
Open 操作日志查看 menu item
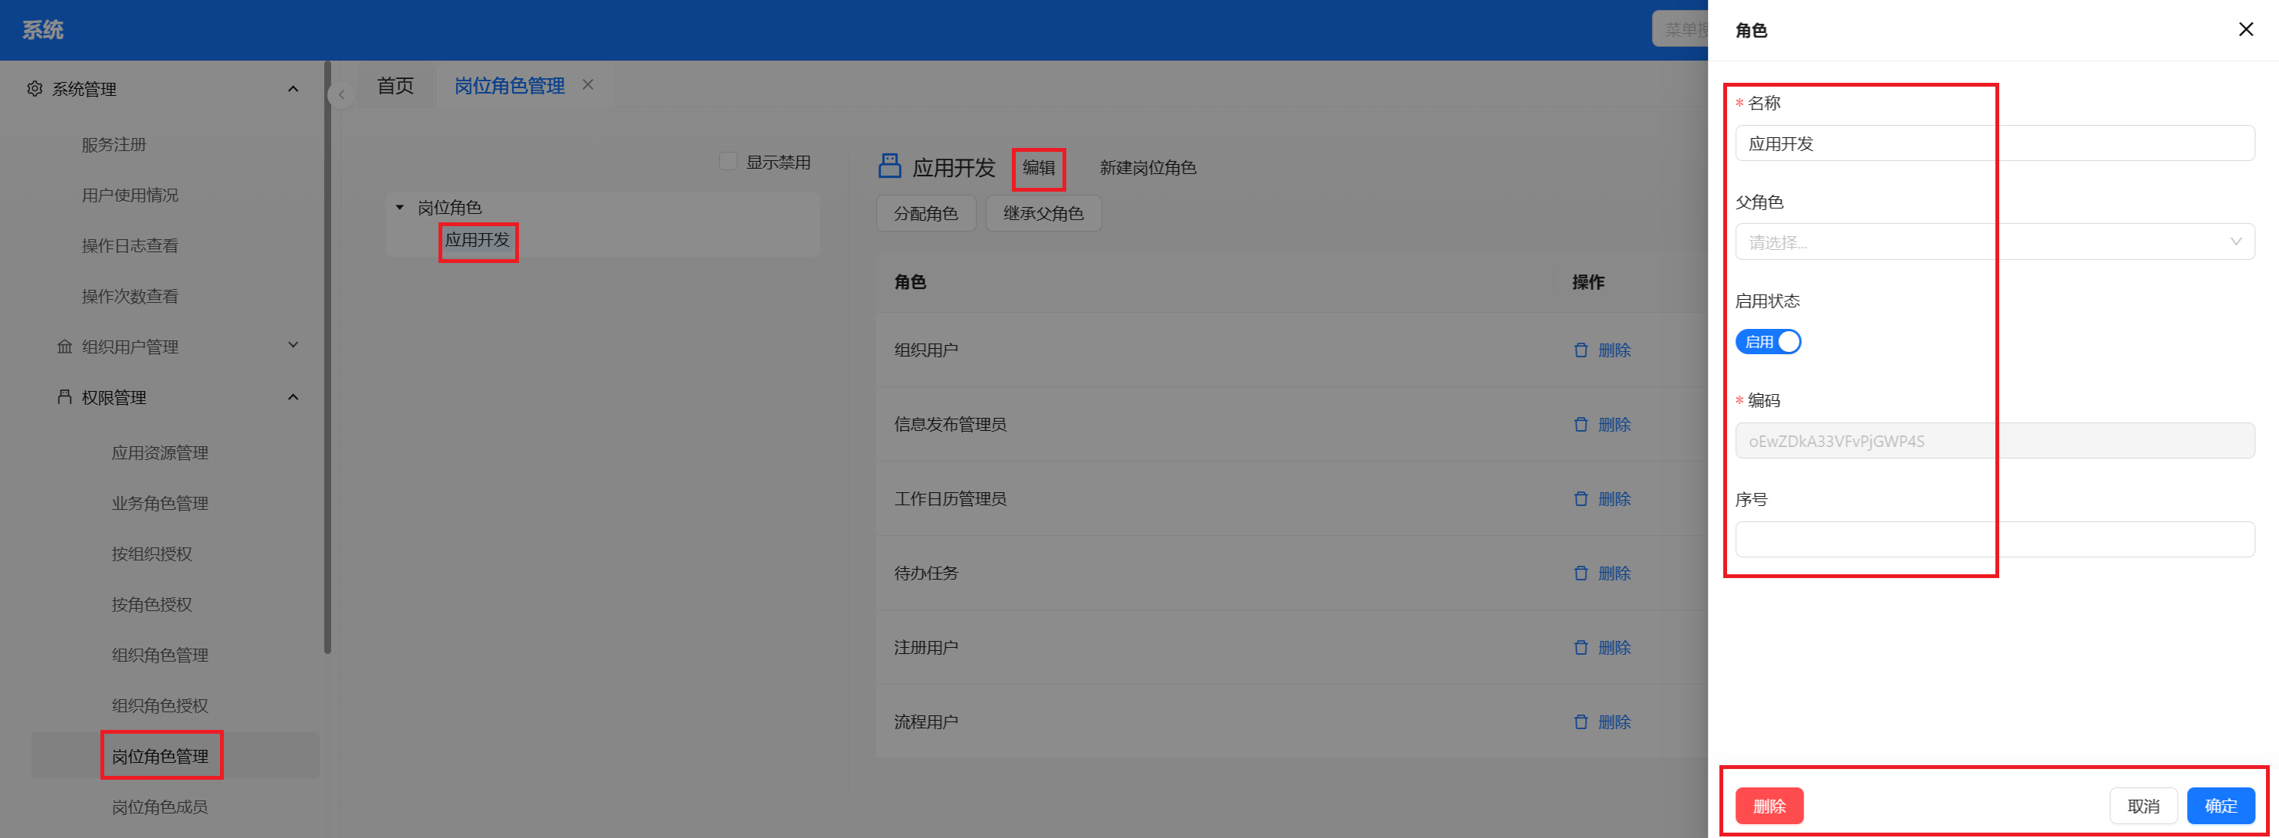coord(130,245)
